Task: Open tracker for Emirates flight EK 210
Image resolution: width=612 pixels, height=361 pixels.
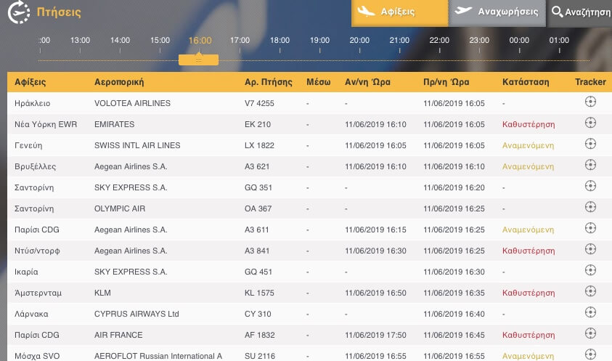Action: coord(590,123)
